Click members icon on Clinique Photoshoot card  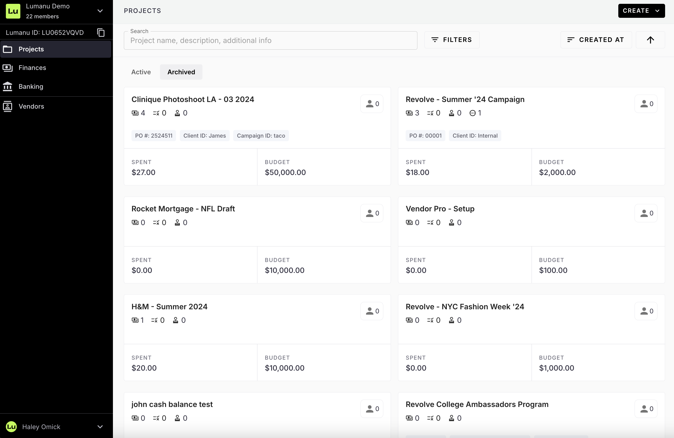[372, 104]
